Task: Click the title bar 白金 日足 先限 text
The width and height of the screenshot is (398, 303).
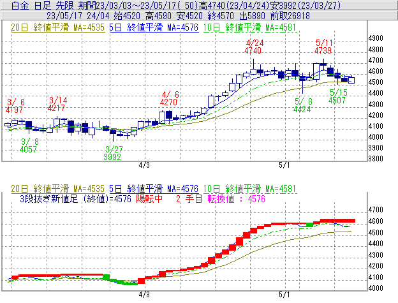Action: 42,5
